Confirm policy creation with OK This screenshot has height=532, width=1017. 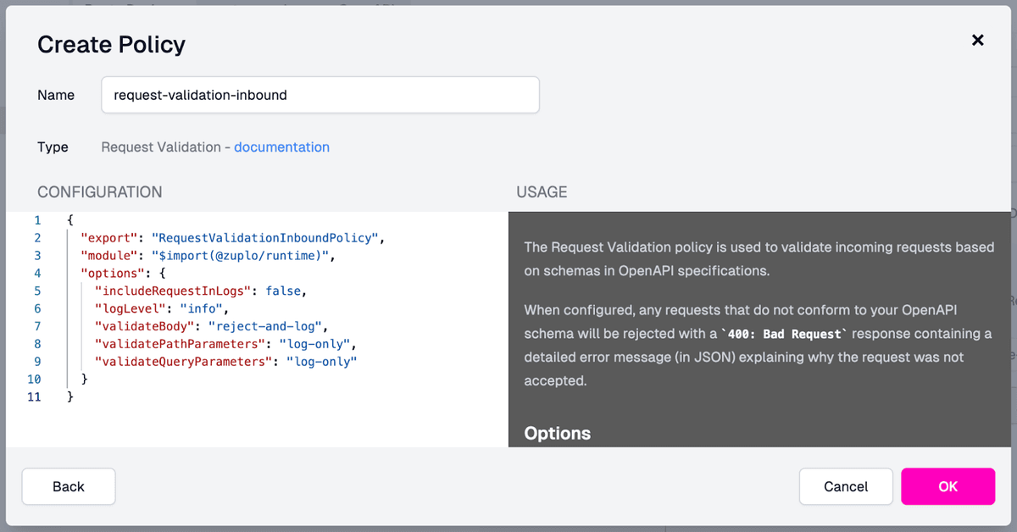pyautogui.click(x=948, y=486)
